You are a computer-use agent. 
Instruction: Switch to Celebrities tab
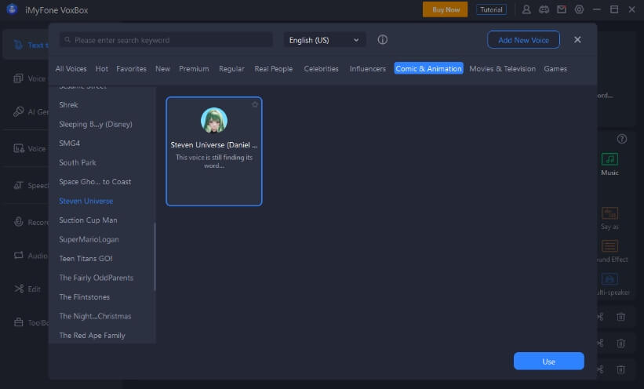click(321, 68)
